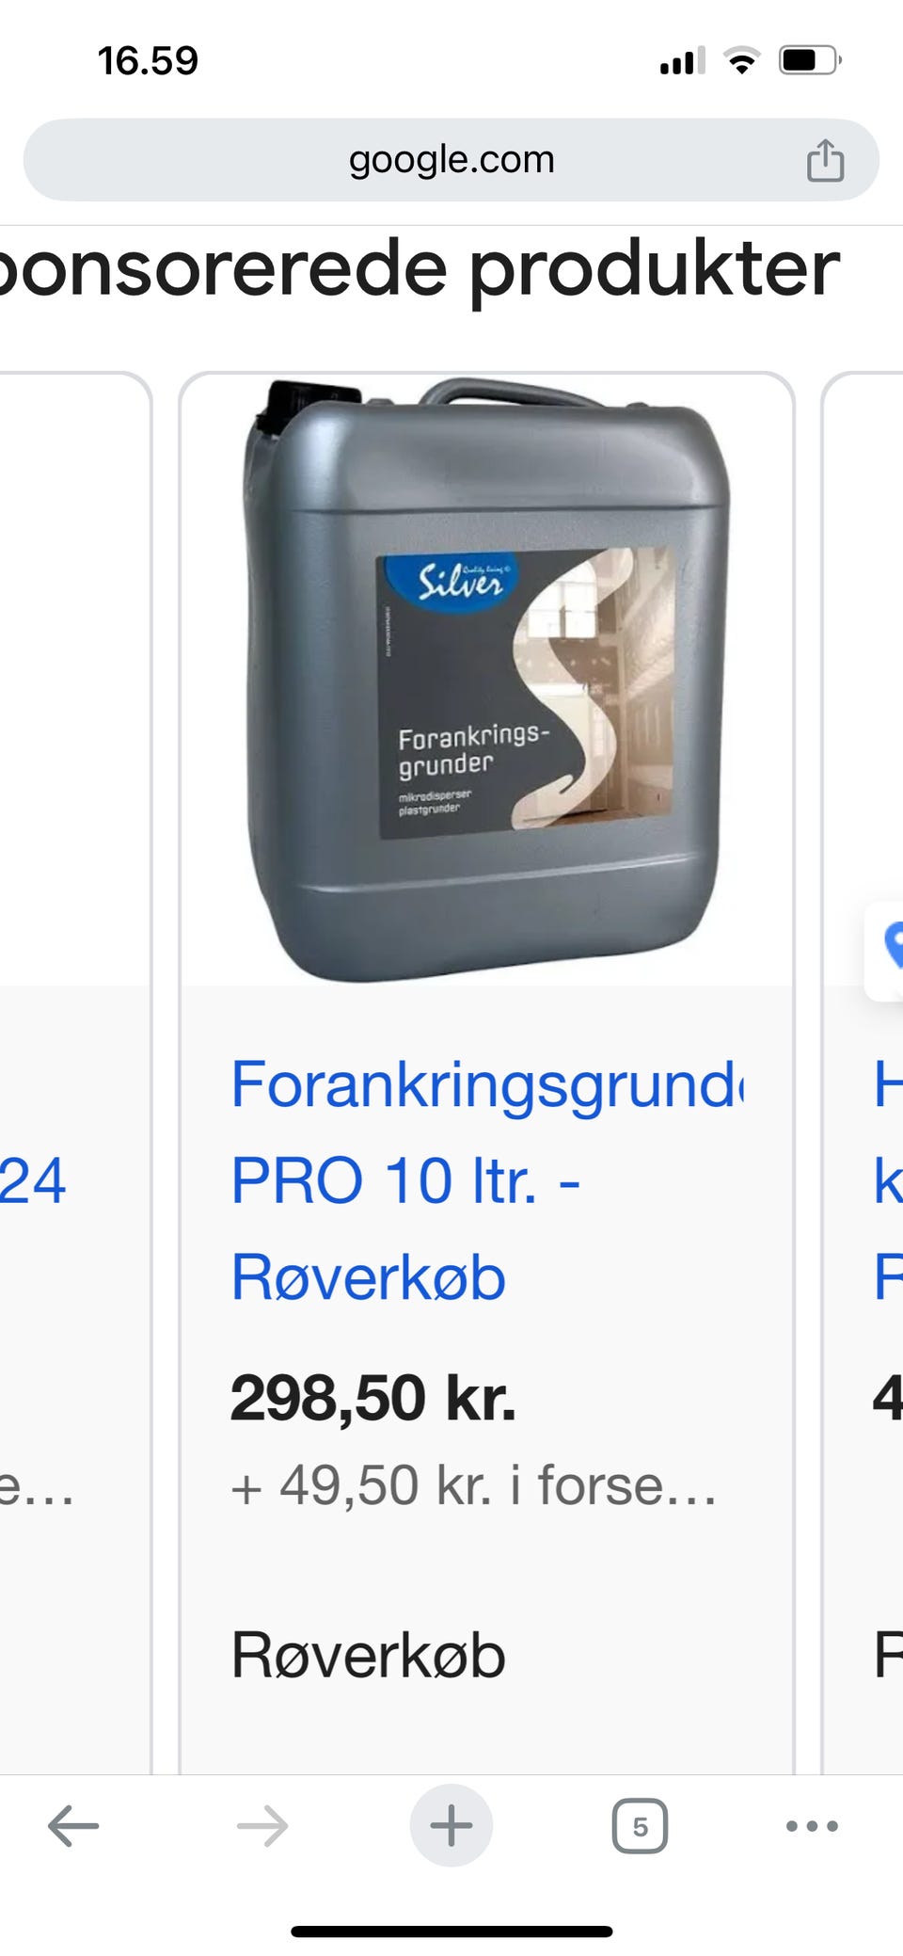Open the partially visible left product card
The width and height of the screenshot is (903, 1956).
pyautogui.click(x=75, y=1073)
